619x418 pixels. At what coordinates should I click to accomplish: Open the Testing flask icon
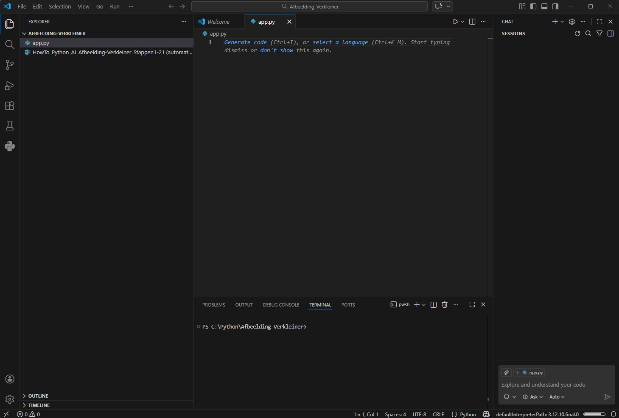point(9,126)
